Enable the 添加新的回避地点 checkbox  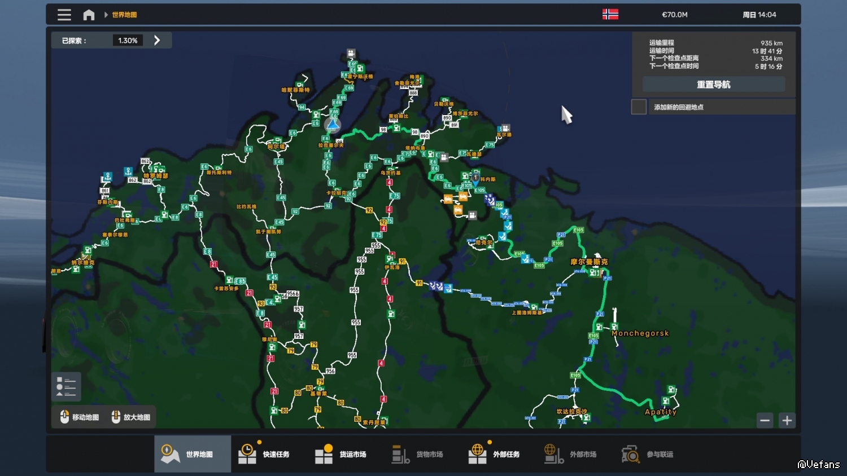tap(639, 107)
